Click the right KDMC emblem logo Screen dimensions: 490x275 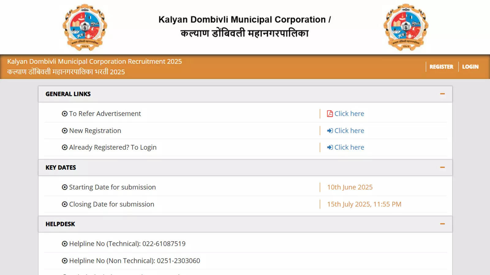[406, 28]
